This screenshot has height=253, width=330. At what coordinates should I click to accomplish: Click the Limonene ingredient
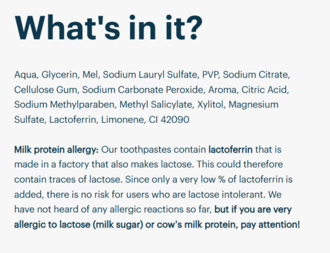point(124,120)
